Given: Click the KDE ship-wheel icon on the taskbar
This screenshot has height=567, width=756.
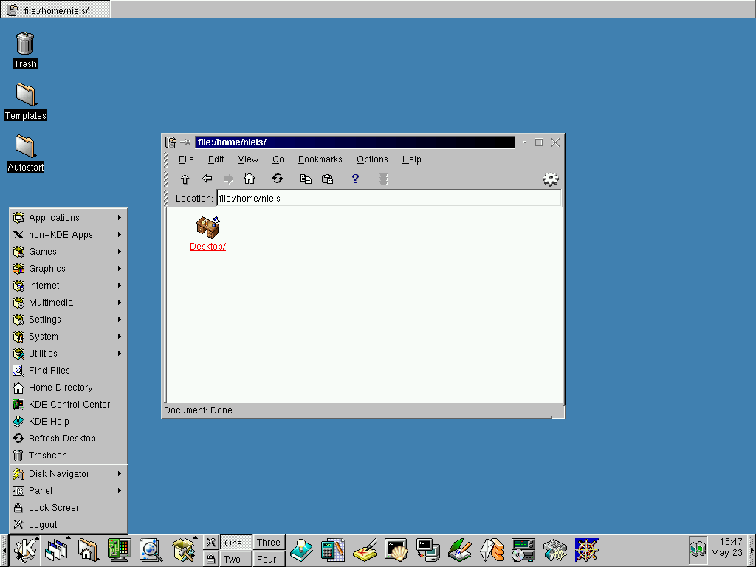Looking at the screenshot, I should (x=586, y=550).
